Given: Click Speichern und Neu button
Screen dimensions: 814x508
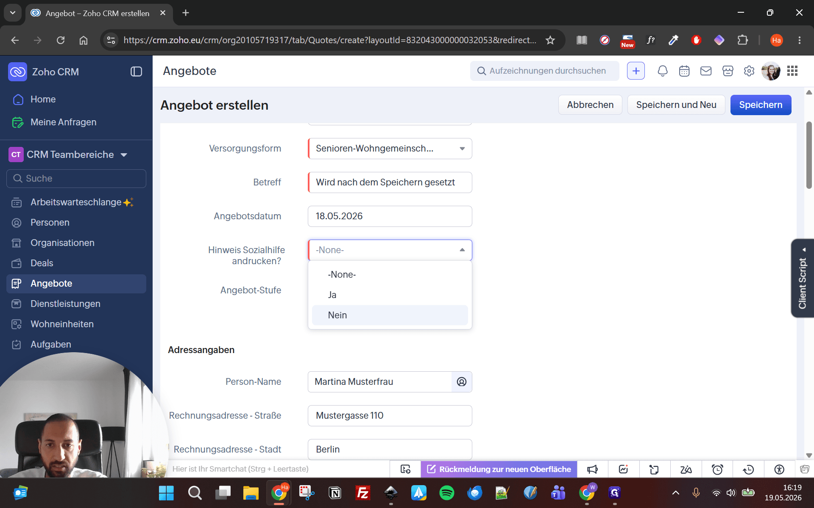Looking at the screenshot, I should [x=676, y=105].
